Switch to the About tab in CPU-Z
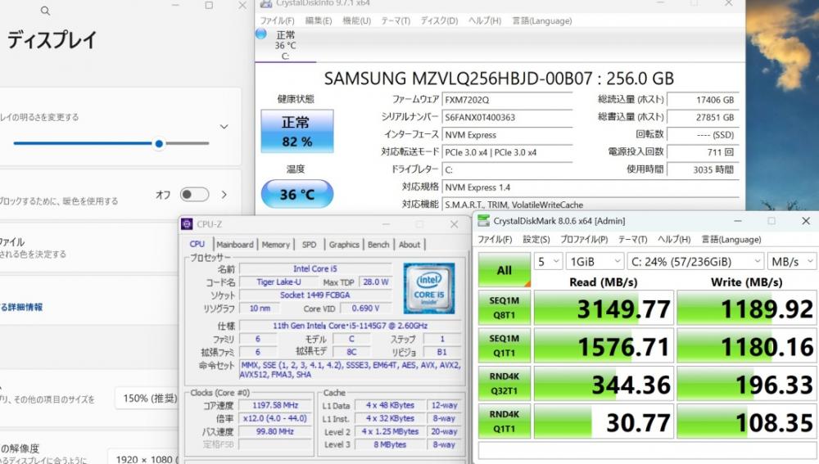Image resolution: width=819 pixels, height=464 pixels. pos(409,244)
